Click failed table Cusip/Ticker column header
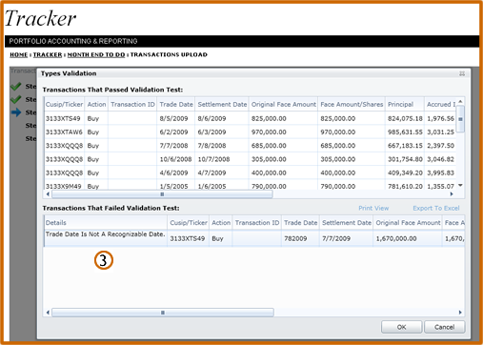Viewport: 483px width, 345px height. pos(189,223)
